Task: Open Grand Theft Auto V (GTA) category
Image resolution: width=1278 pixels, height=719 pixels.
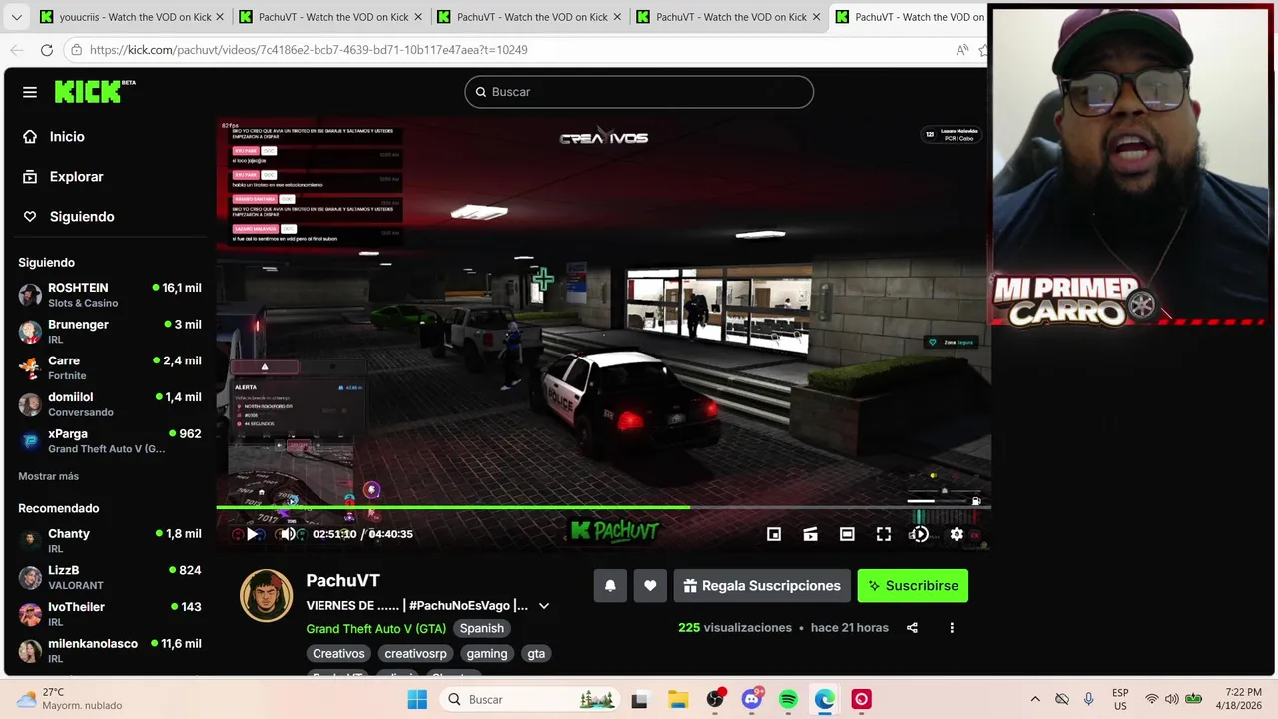Action: point(375,628)
